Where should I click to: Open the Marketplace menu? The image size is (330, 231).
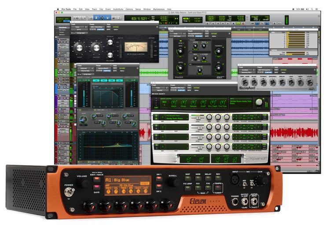[159, 9]
